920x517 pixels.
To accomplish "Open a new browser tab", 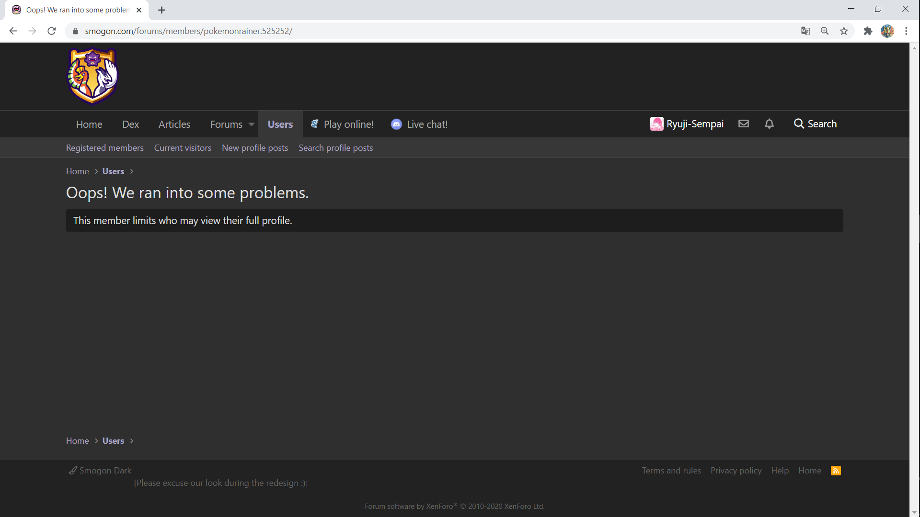I will point(162,10).
